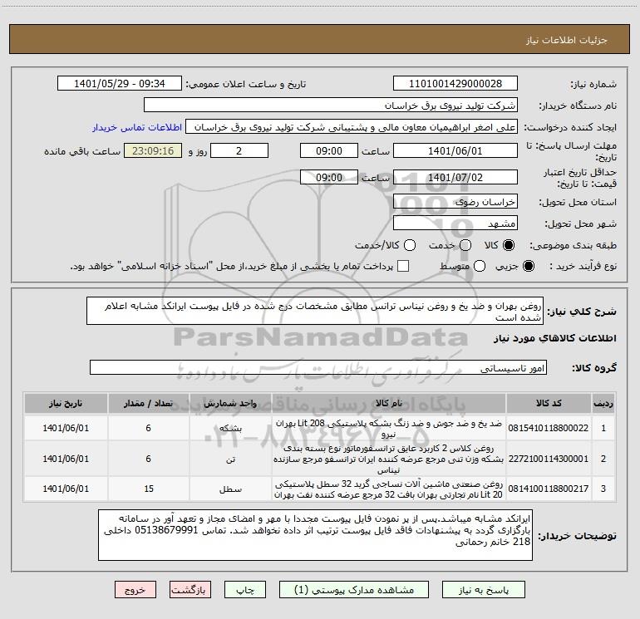Viewport: 640px width, 619px height.
Task: Open اطلاعات تماس خریدار link
Action: pos(137,127)
